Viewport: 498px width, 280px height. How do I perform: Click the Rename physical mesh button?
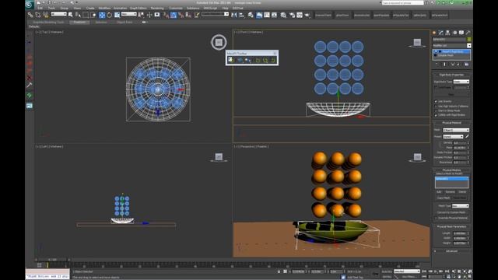tap(450, 192)
